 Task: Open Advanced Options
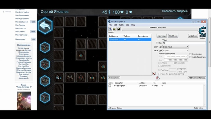[x=115, y=108]
